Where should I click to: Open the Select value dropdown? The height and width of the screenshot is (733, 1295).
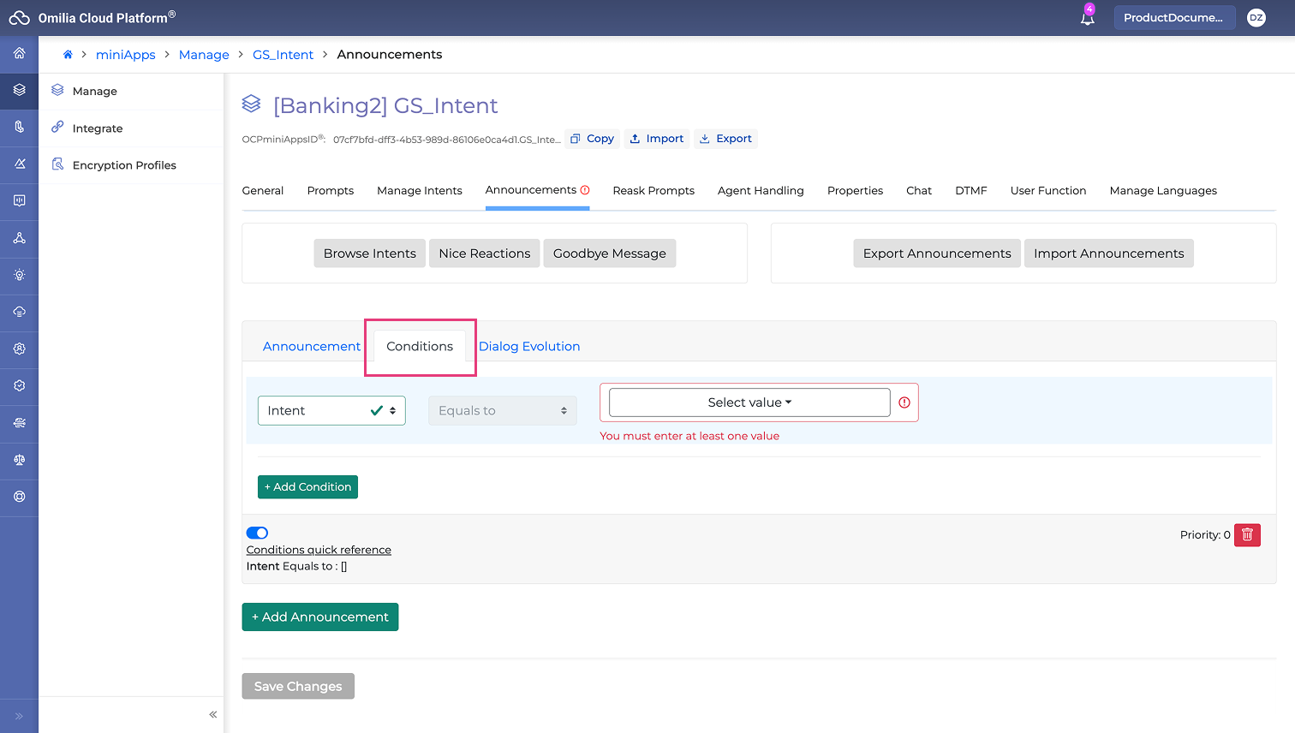749,402
